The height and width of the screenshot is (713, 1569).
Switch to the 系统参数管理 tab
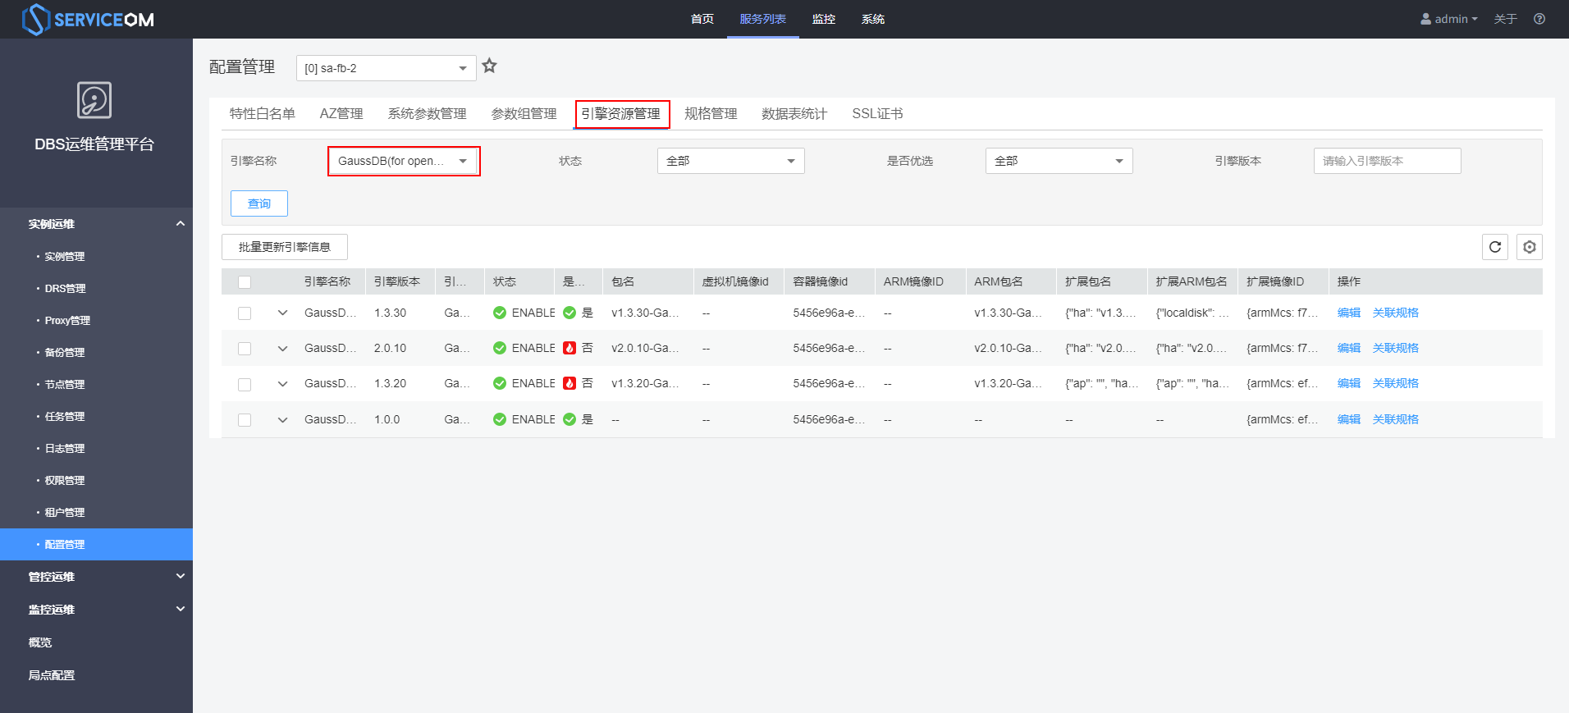click(x=427, y=113)
